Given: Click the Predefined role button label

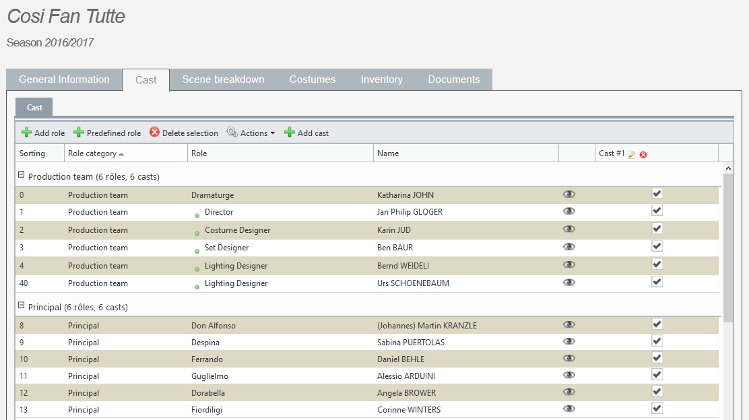Looking at the screenshot, I should (114, 133).
